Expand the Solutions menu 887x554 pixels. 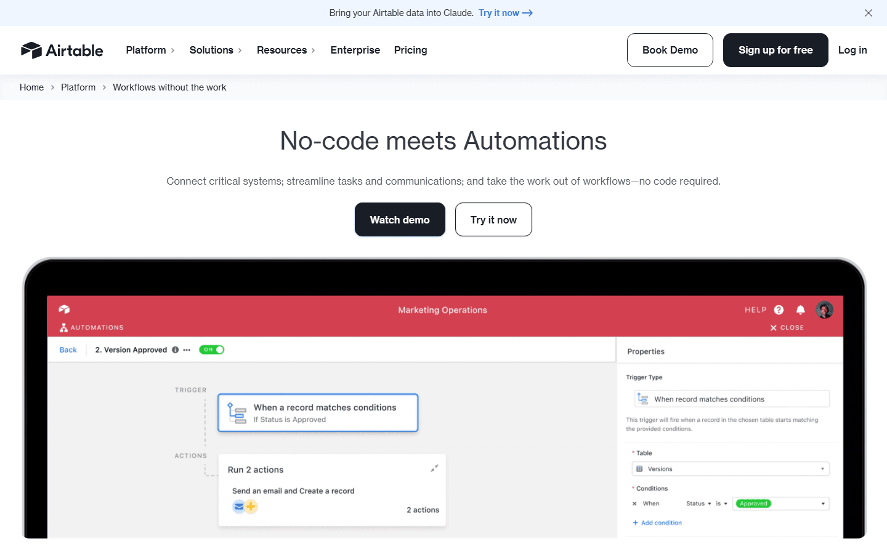pyautogui.click(x=216, y=50)
